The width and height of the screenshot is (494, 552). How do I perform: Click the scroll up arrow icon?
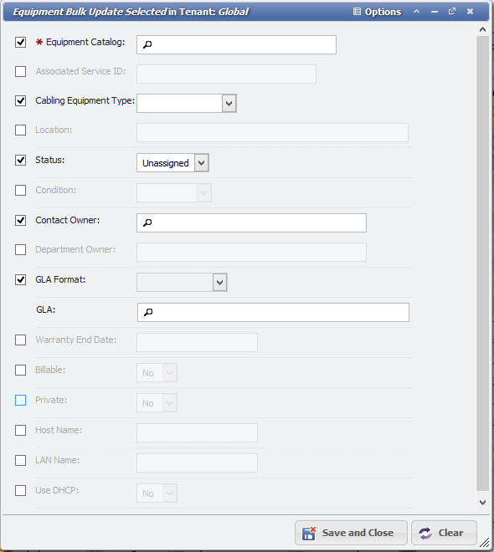click(483, 29)
